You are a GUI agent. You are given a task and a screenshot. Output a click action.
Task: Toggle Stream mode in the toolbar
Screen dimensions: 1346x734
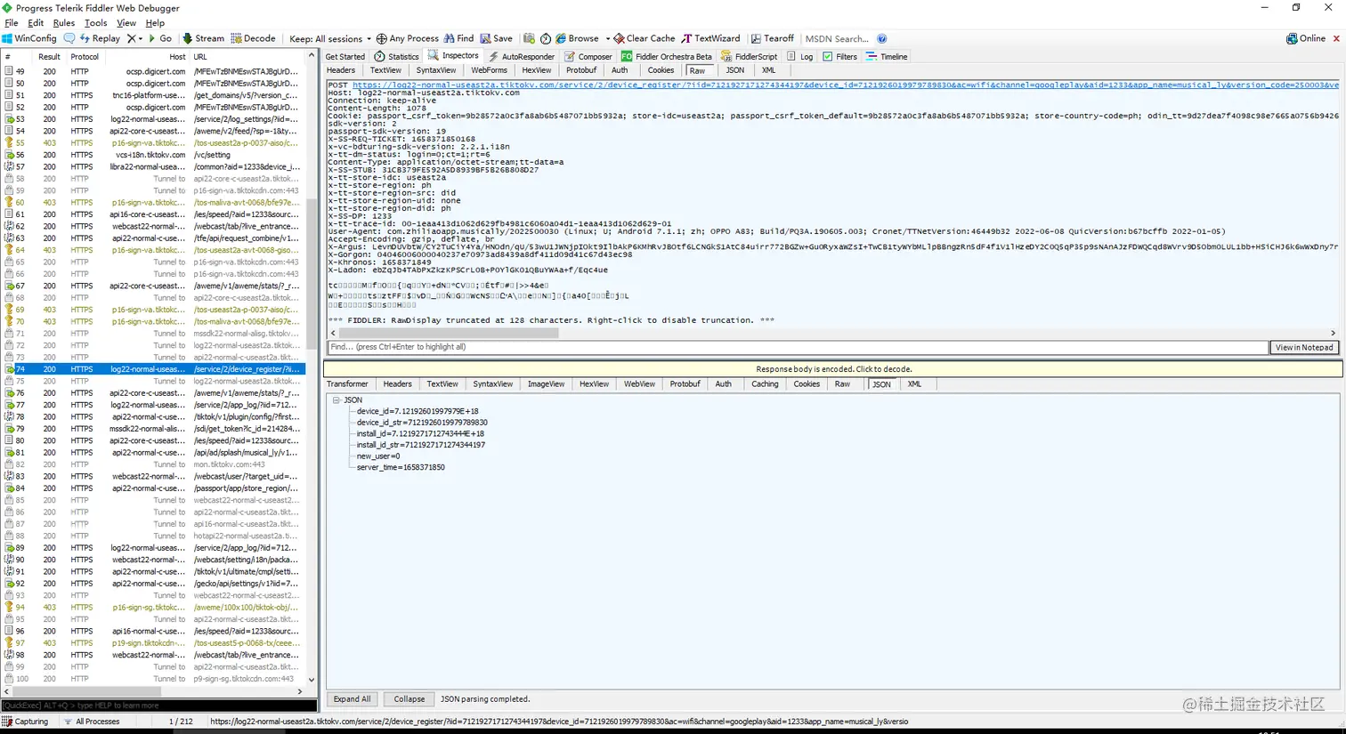point(203,38)
